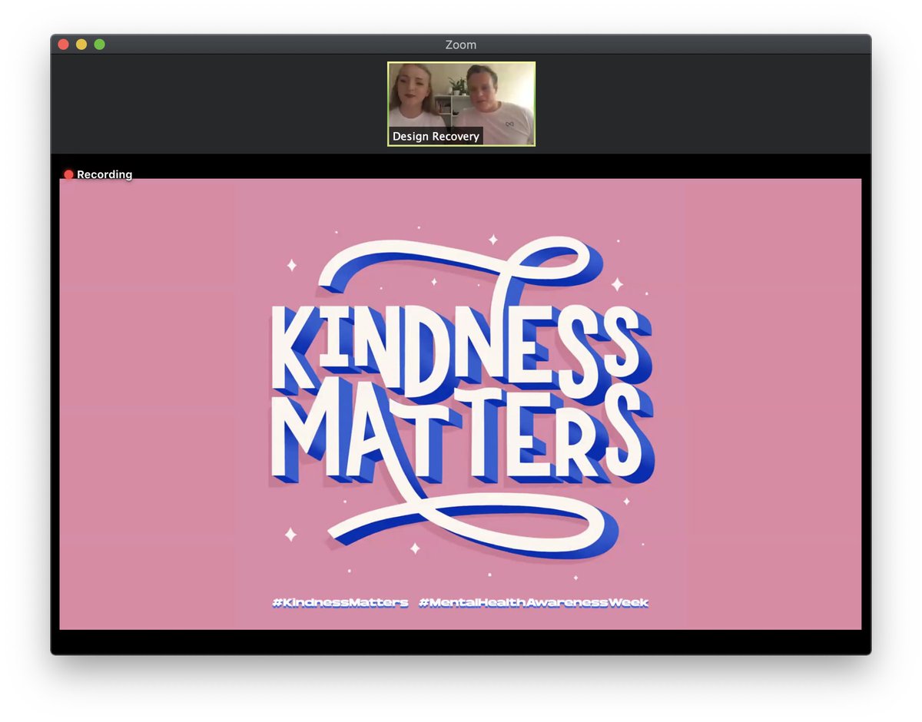Minimize the Zoom window with yellow button
Screen dimensions: 922x722
pos(81,45)
